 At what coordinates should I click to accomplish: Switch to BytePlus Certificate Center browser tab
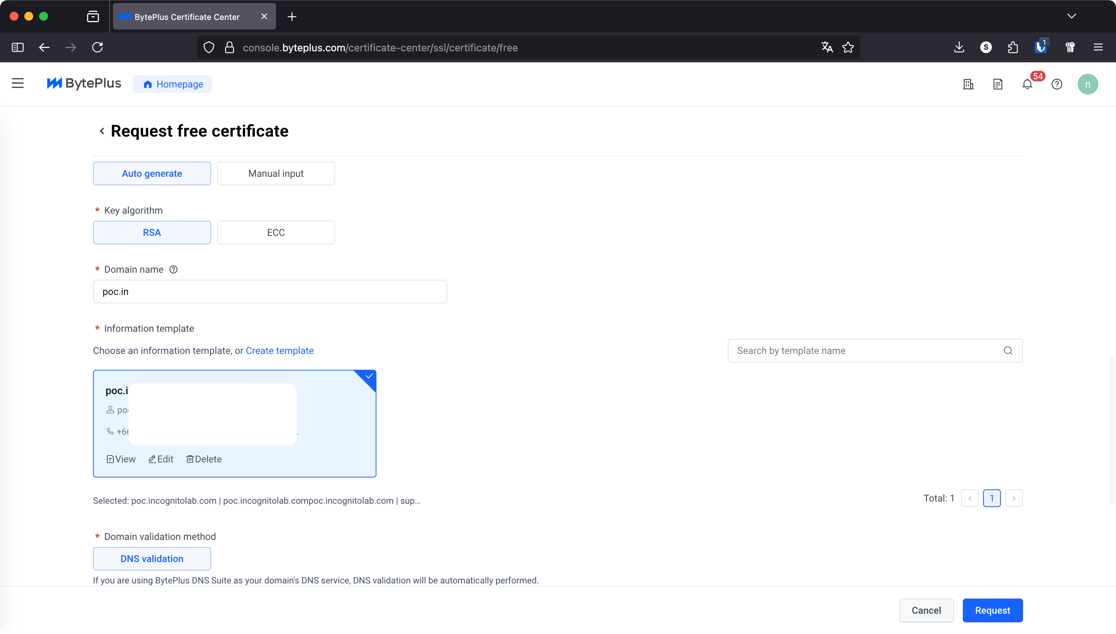pyautogui.click(x=194, y=17)
